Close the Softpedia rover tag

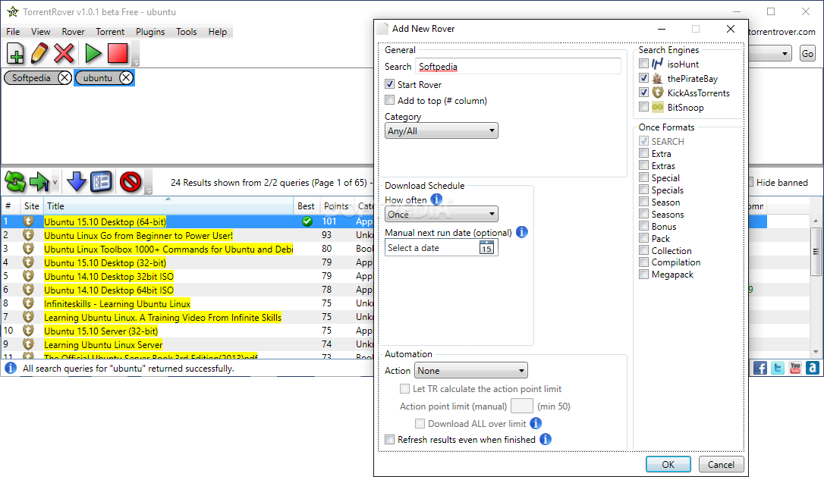point(64,78)
